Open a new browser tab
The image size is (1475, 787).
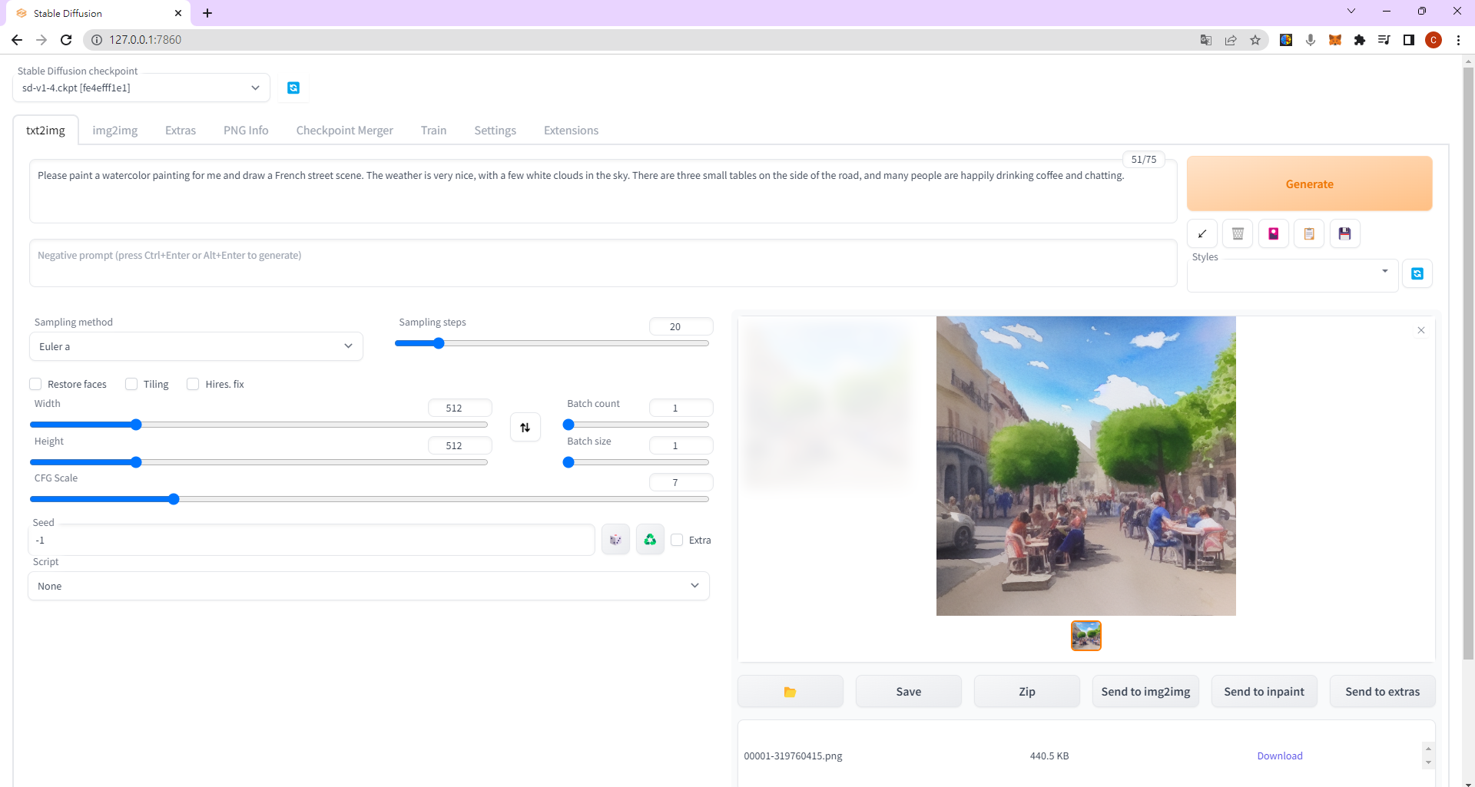[x=207, y=13]
